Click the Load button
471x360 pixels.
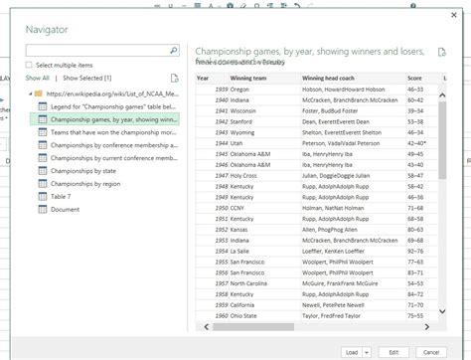click(352, 352)
